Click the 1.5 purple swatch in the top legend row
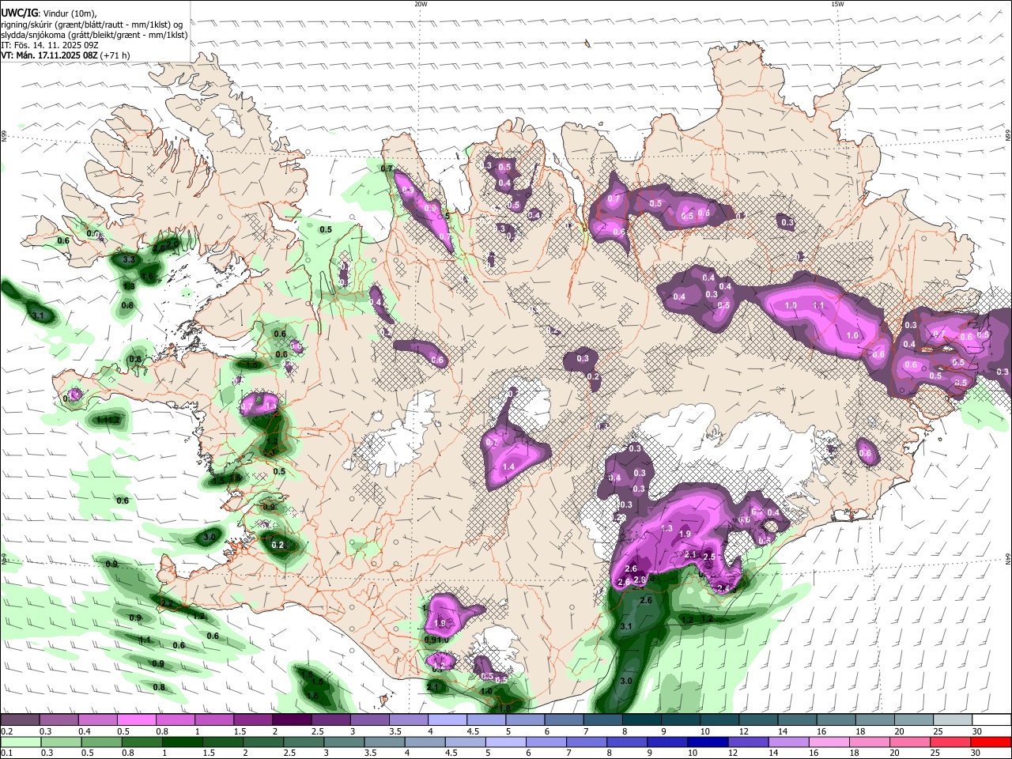 click(x=252, y=719)
